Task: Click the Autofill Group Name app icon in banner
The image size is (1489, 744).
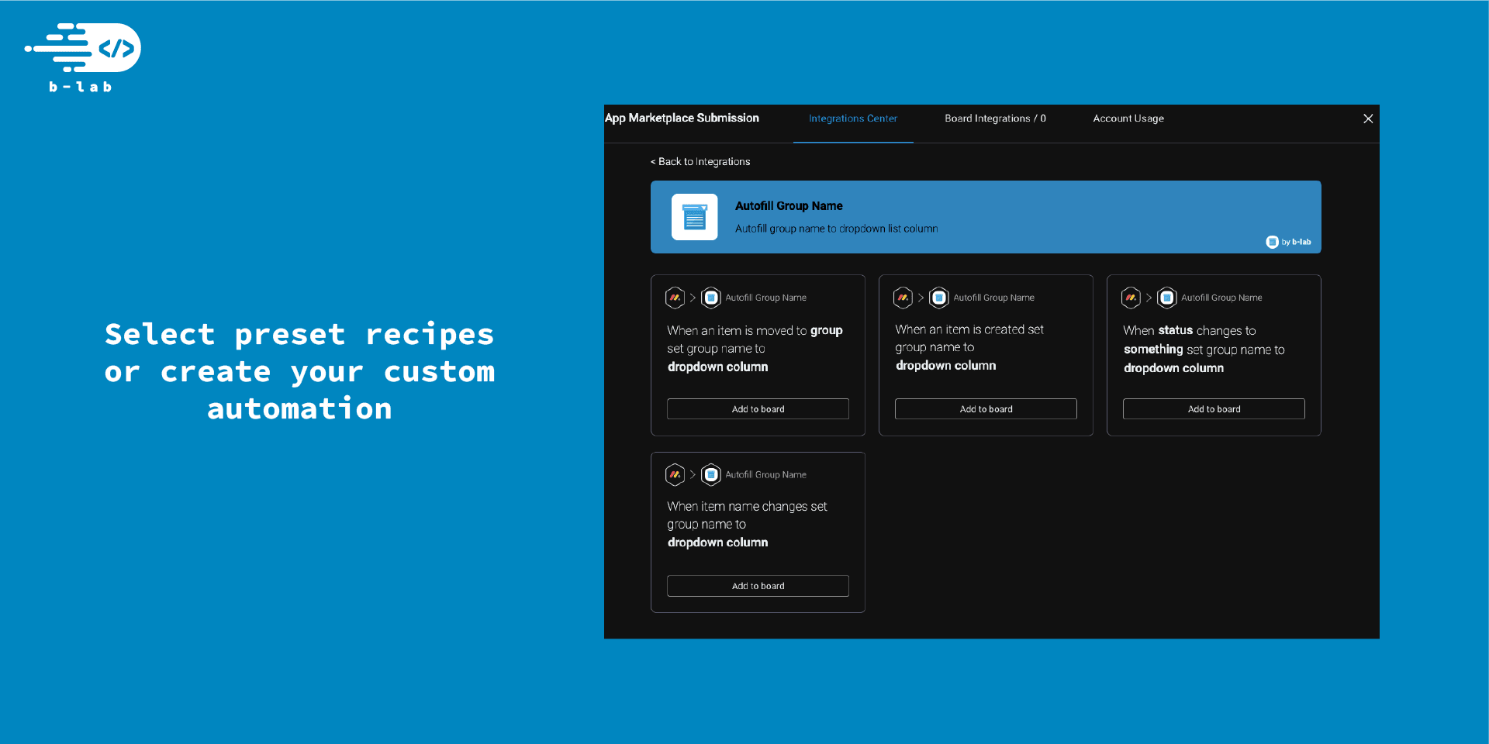Action: pyautogui.click(x=694, y=217)
